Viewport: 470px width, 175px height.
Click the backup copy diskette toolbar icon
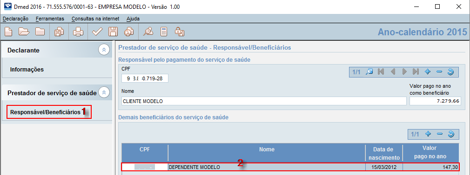click(x=59, y=32)
